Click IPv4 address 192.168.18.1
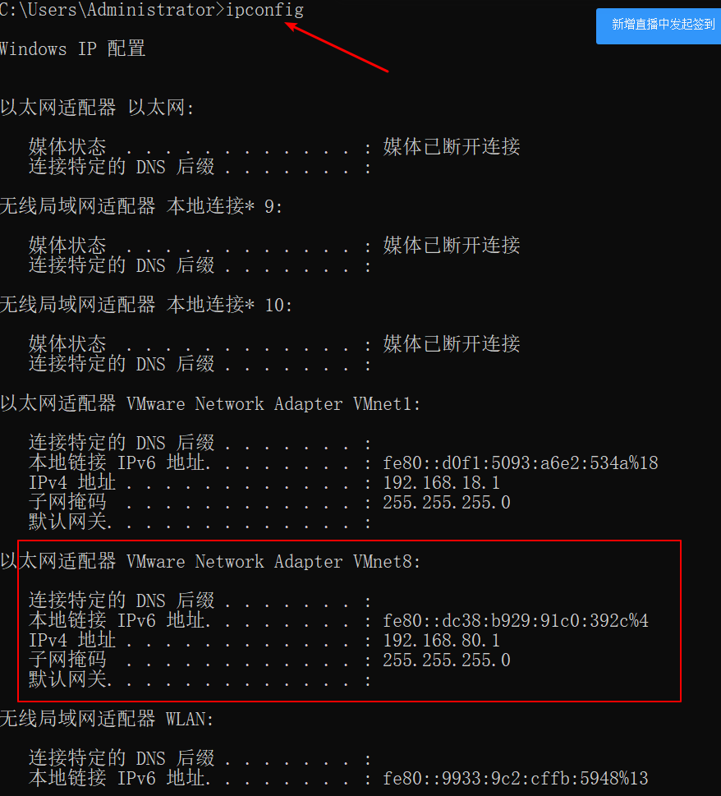 [x=441, y=482]
